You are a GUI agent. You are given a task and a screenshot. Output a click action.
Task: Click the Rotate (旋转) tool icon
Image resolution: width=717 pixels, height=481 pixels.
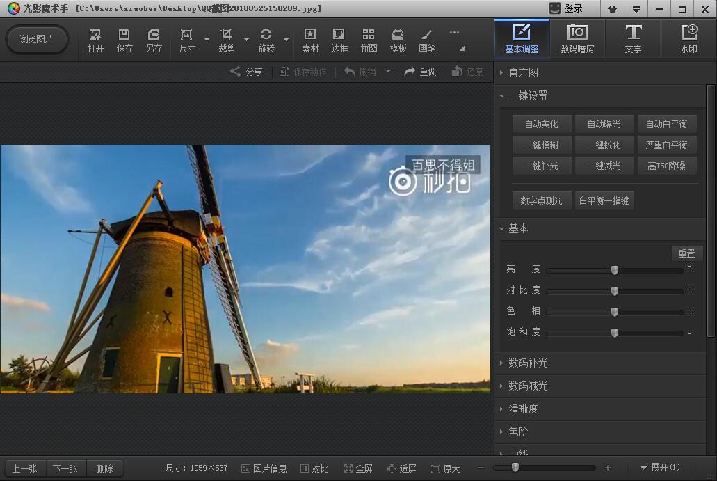(266, 40)
